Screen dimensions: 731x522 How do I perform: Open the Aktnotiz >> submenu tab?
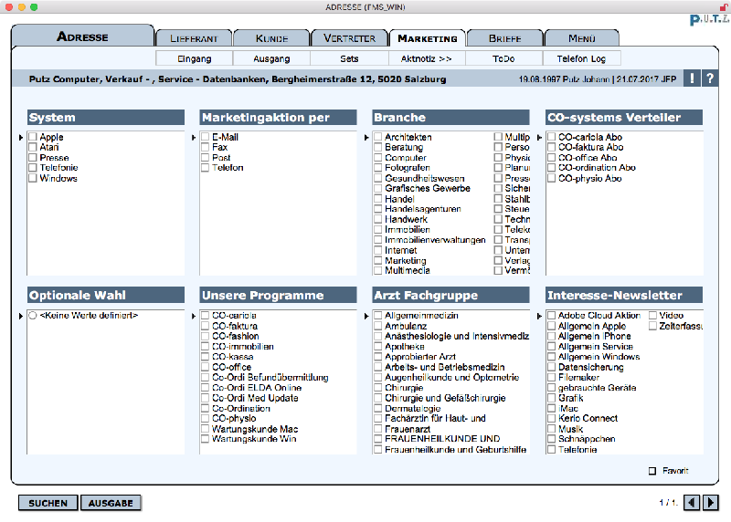pos(427,58)
